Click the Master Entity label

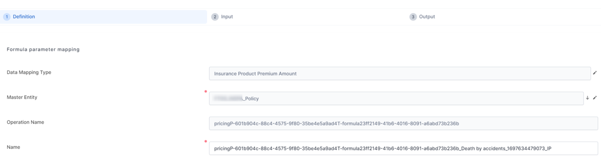pos(22,97)
